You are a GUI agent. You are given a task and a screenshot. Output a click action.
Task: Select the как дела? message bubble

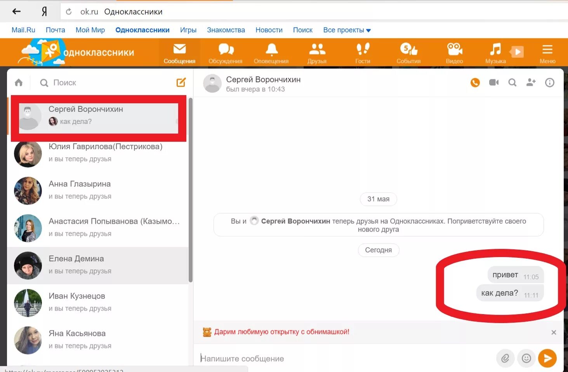(510, 293)
